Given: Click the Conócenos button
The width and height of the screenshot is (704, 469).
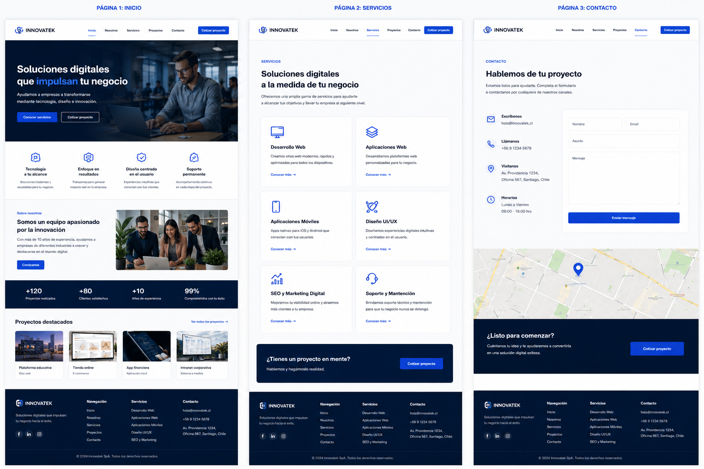Looking at the screenshot, I should (x=31, y=265).
